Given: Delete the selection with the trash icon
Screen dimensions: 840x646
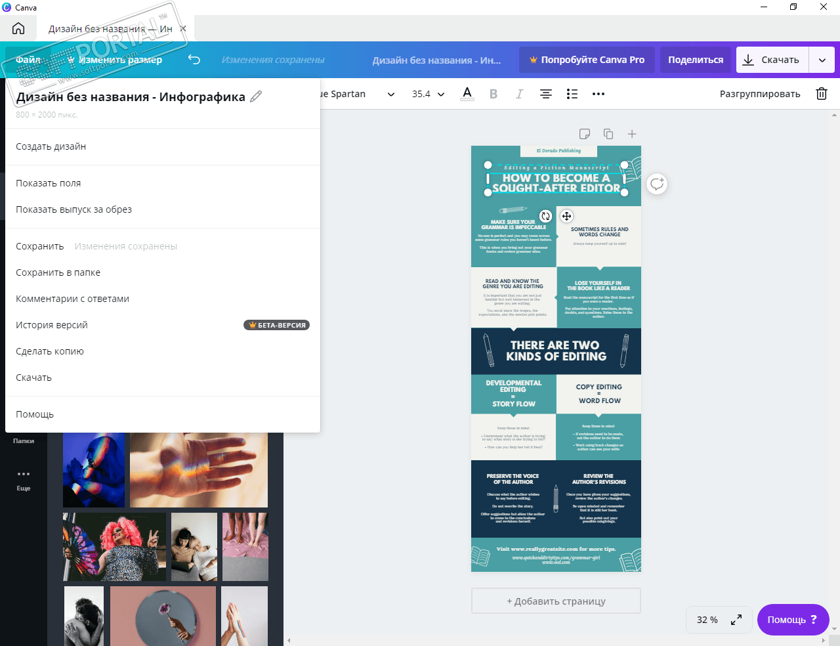Looking at the screenshot, I should pos(822,94).
